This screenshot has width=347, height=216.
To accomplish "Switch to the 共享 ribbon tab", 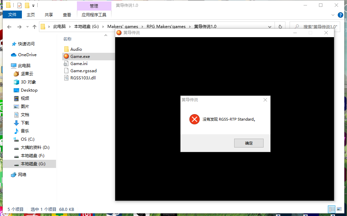I will coord(49,15).
